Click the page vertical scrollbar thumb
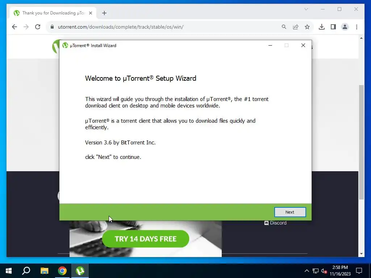Viewport: 371px width, 278px height. click(x=361, y=142)
